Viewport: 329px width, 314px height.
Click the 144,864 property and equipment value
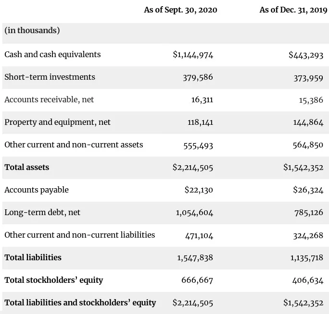308,122
